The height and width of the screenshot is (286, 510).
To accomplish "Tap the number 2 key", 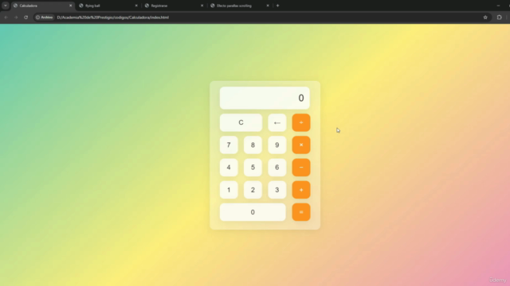I will point(253,190).
